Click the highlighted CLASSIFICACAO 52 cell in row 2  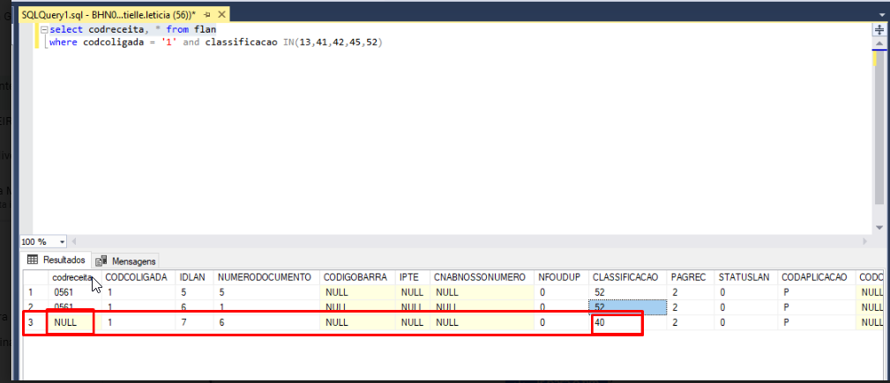(627, 307)
